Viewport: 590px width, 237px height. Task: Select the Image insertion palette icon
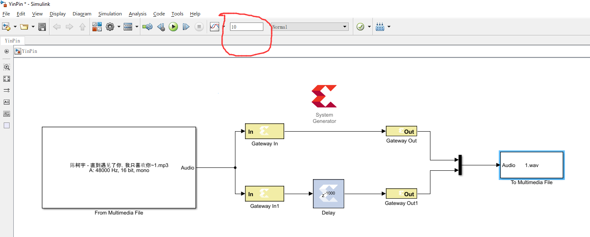pyautogui.click(x=7, y=114)
